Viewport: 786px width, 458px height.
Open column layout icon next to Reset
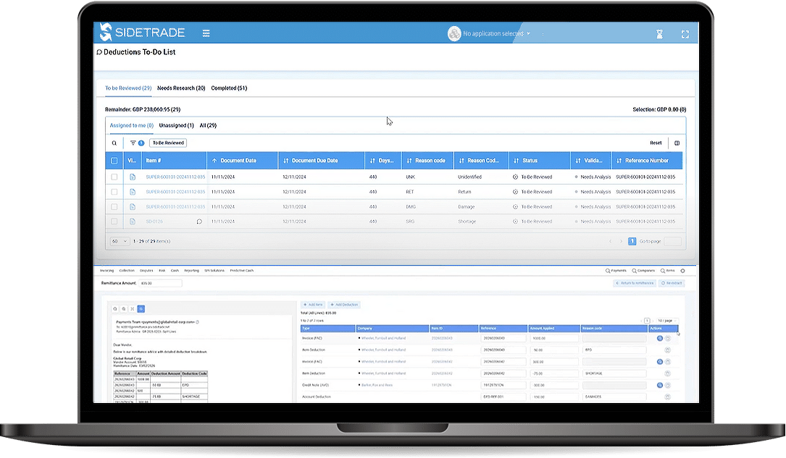(677, 143)
